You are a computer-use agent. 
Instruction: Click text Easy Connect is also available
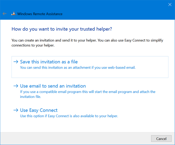(69, 116)
